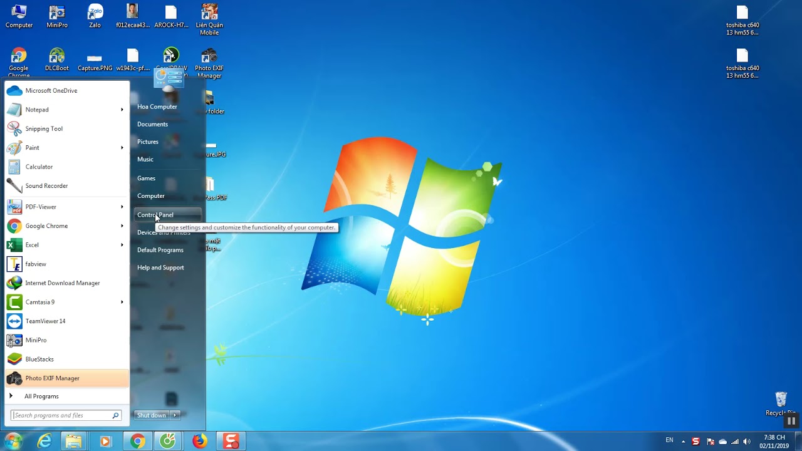Open Default Programs

click(x=160, y=250)
